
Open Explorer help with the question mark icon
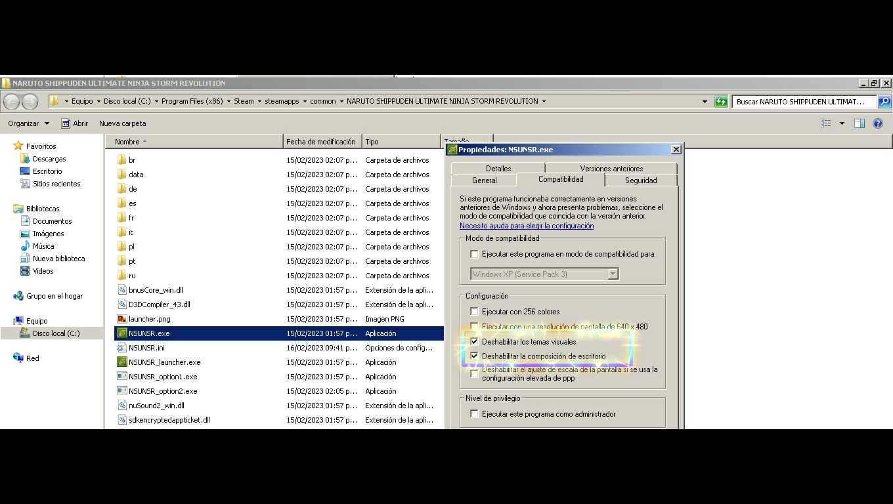pos(878,123)
